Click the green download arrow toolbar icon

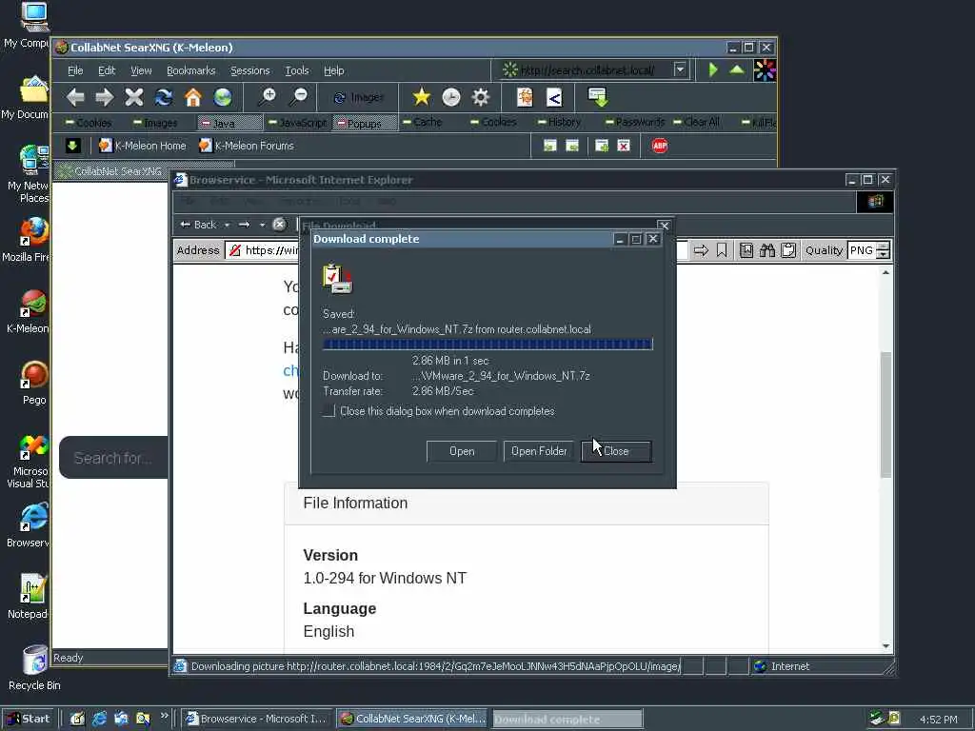pos(598,97)
